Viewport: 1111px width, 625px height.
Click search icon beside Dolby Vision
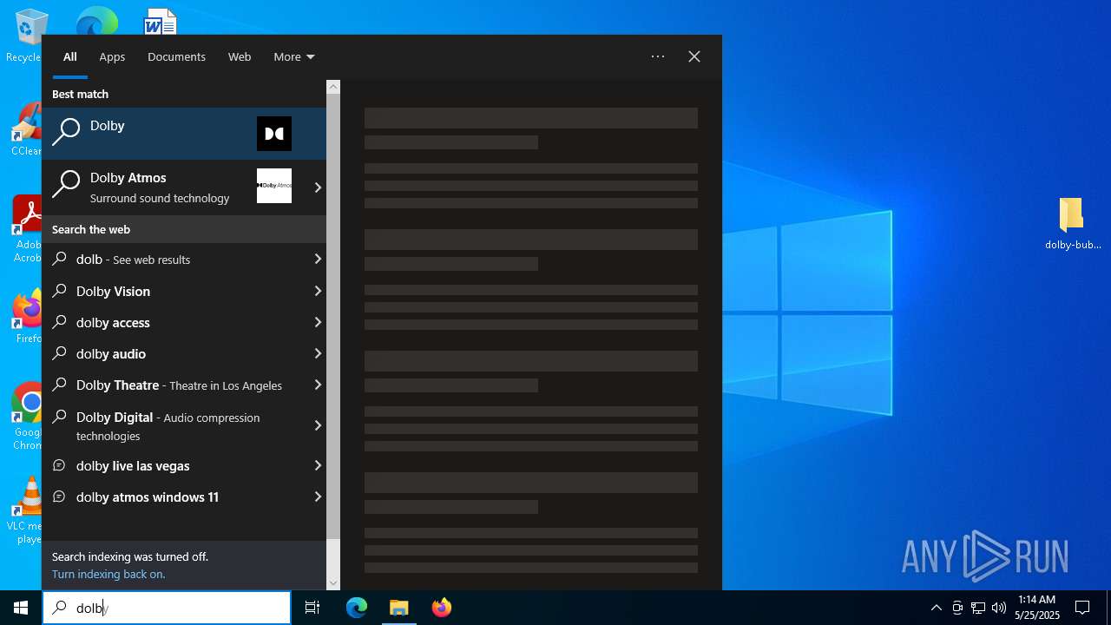[x=59, y=291]
